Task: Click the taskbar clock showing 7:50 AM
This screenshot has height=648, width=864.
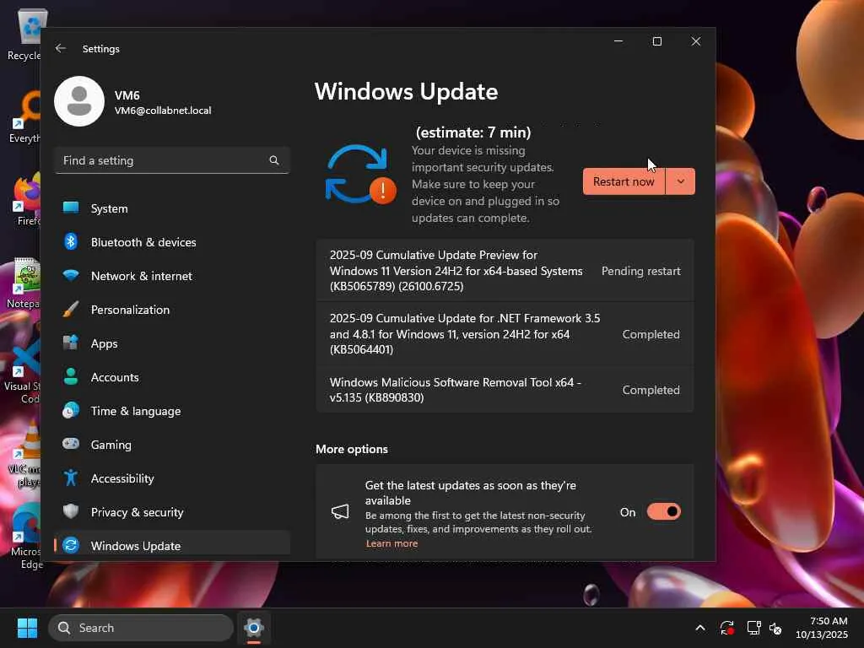Action: point(822,628)
